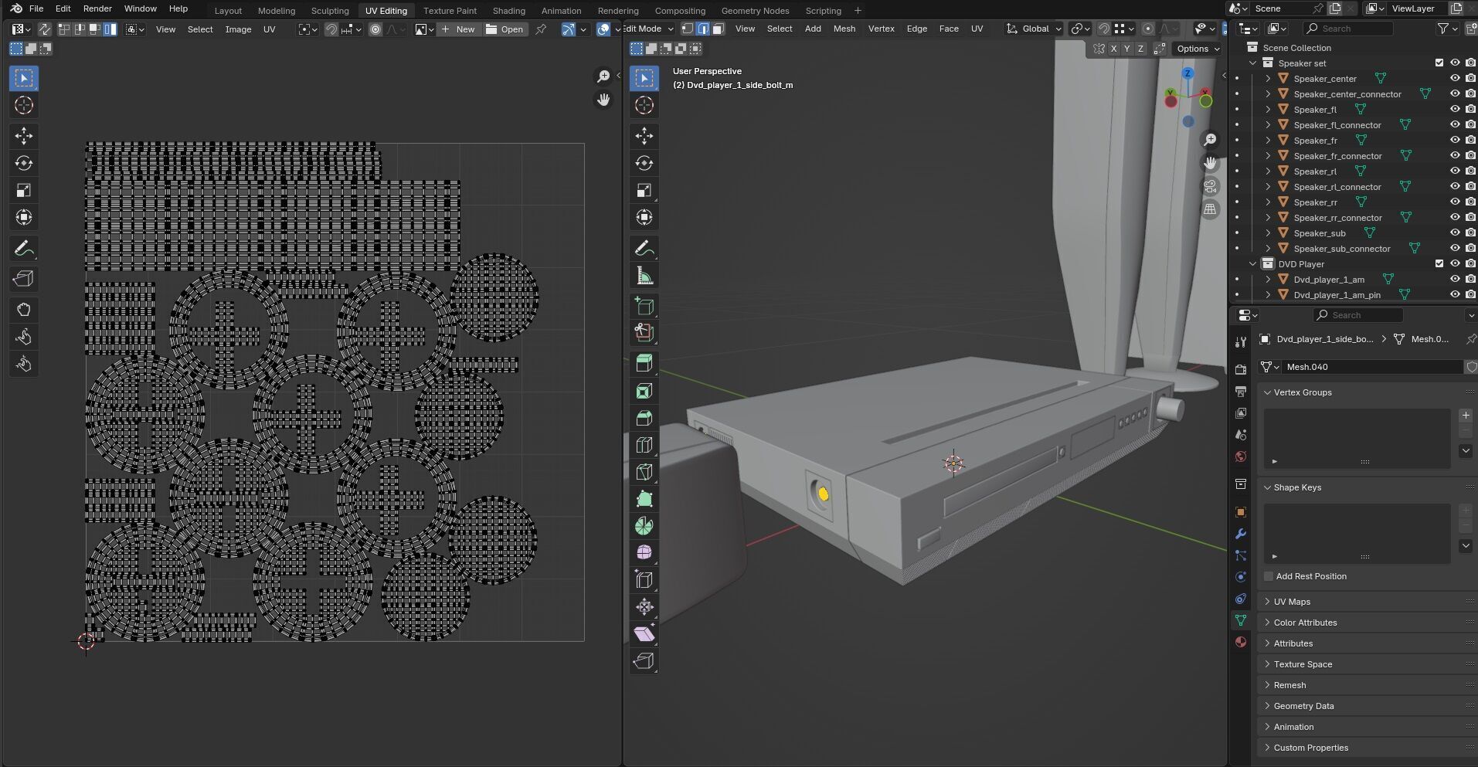Hide Speaker_fl in viewport
Screen dimensions: 1478x767
pyautogui.click(x=1455, y=109)
